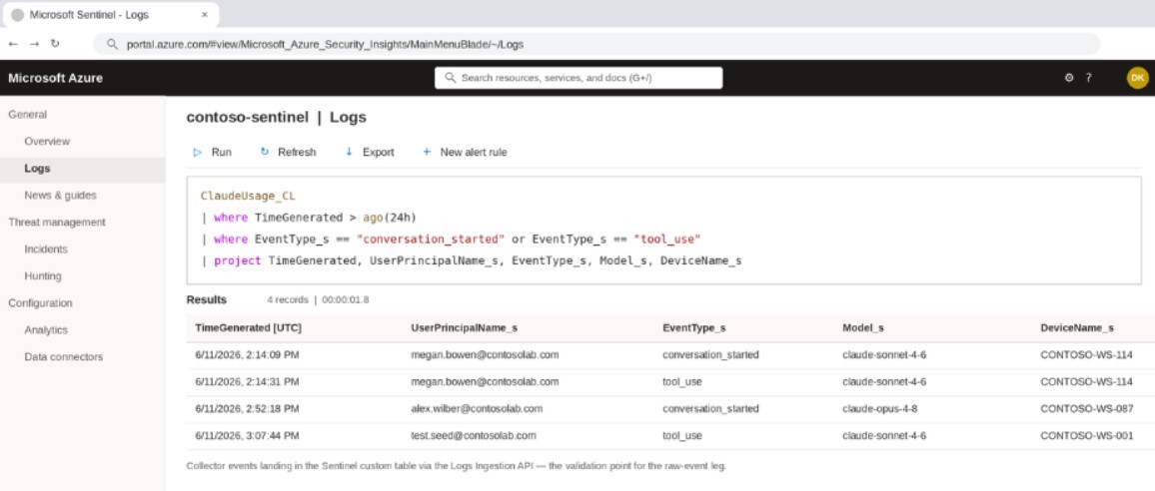This screenshot has width=1155, height=491.
Task: Select the 3:07:44 PM timestamp cell
Action: (247, 436)
